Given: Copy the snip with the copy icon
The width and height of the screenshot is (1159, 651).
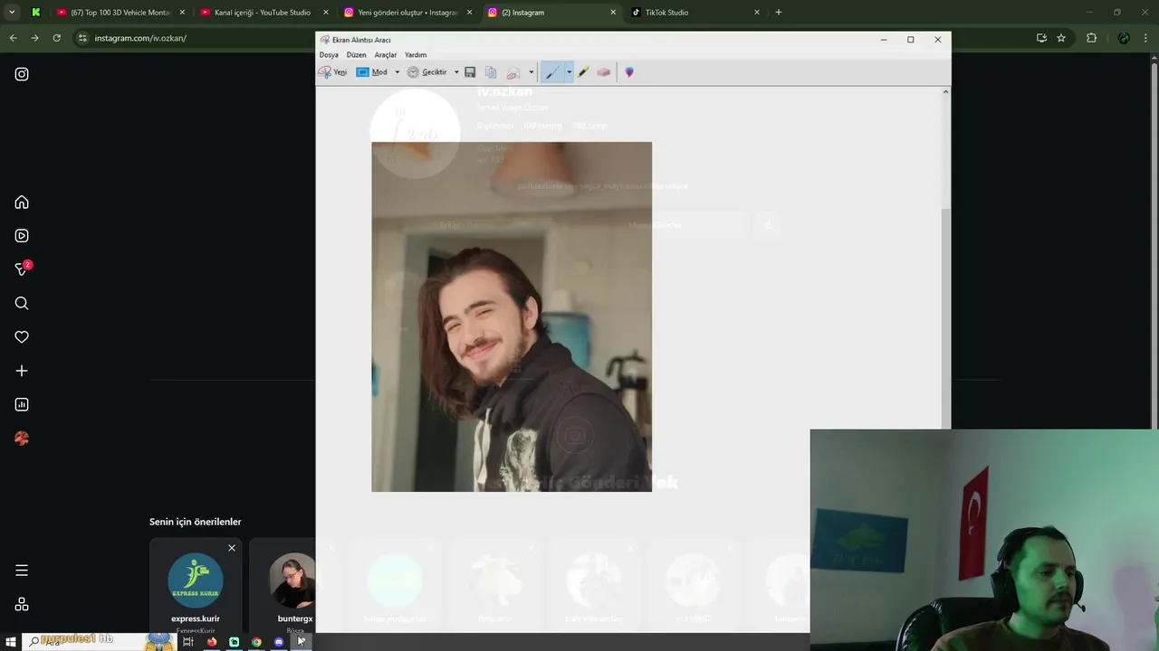Looking at the screenshot, I should tap(491, 72).
